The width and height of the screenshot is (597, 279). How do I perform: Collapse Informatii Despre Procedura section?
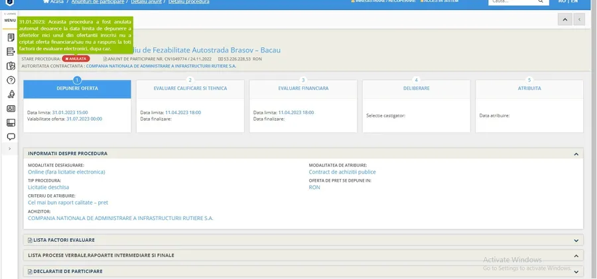(576, 154)
